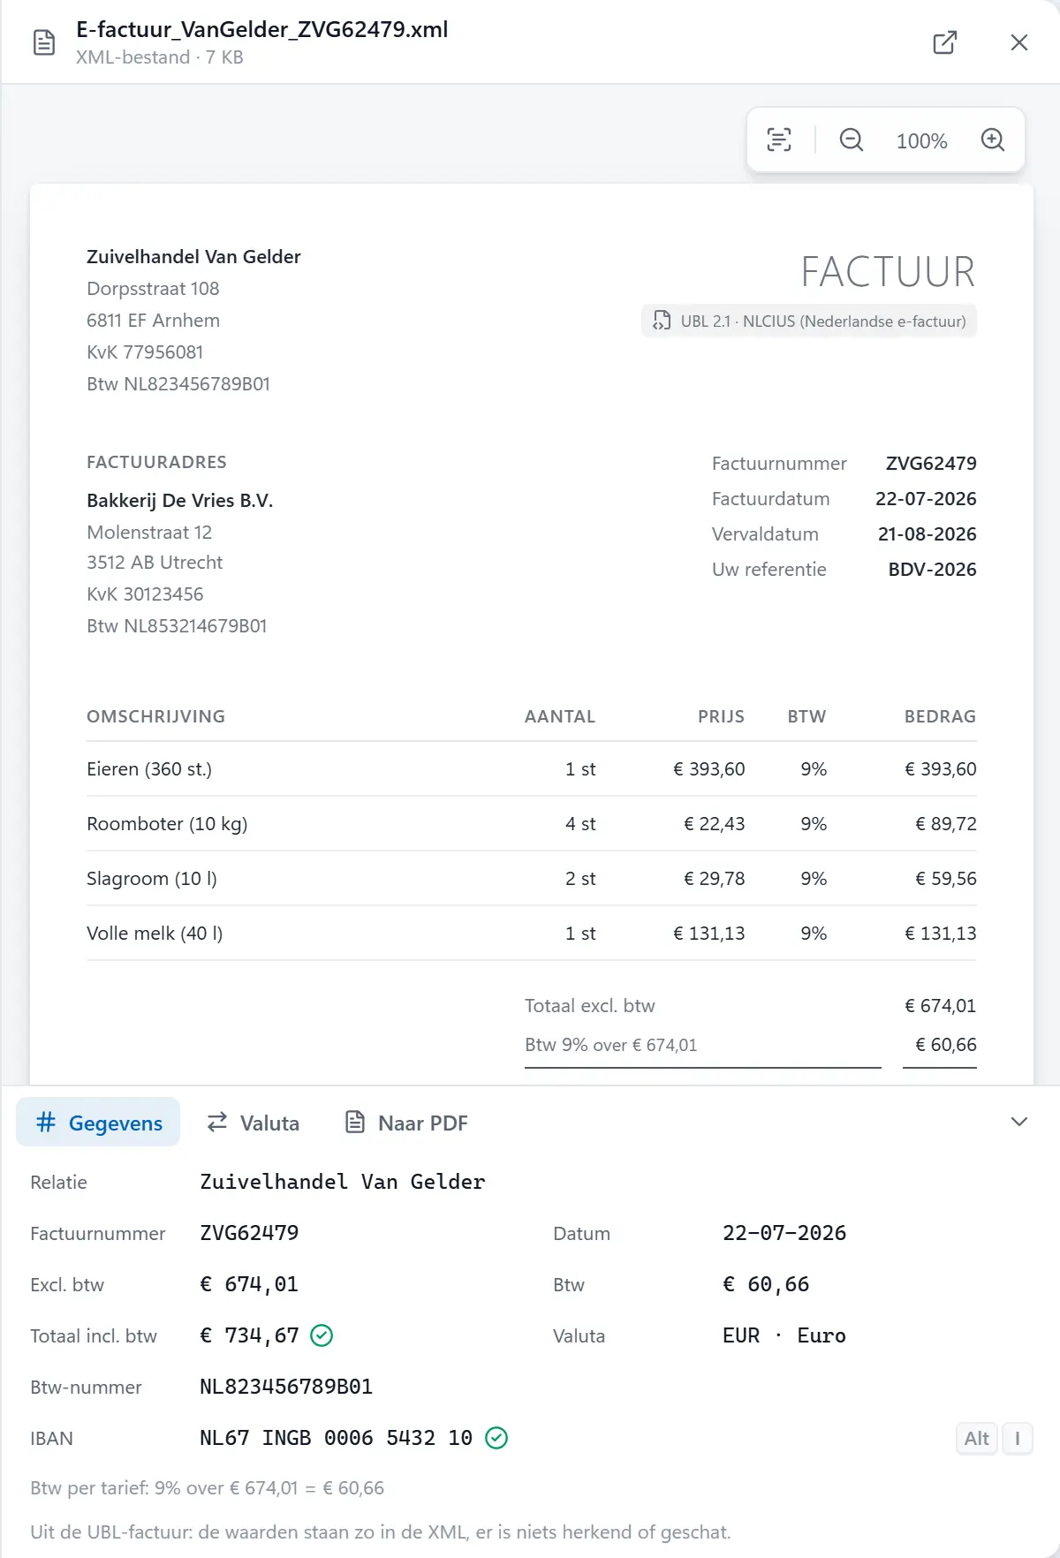This screenshot has width=1060, height=1558.
Task: Switch to the Gegevens tab
Action: (98, 1123)
